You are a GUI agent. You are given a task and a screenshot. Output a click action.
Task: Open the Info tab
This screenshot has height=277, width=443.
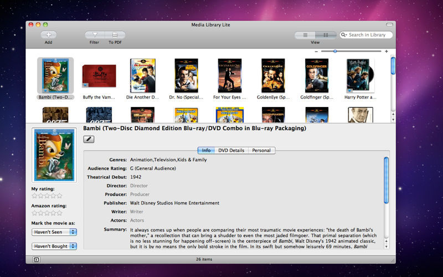pos(206,150)
